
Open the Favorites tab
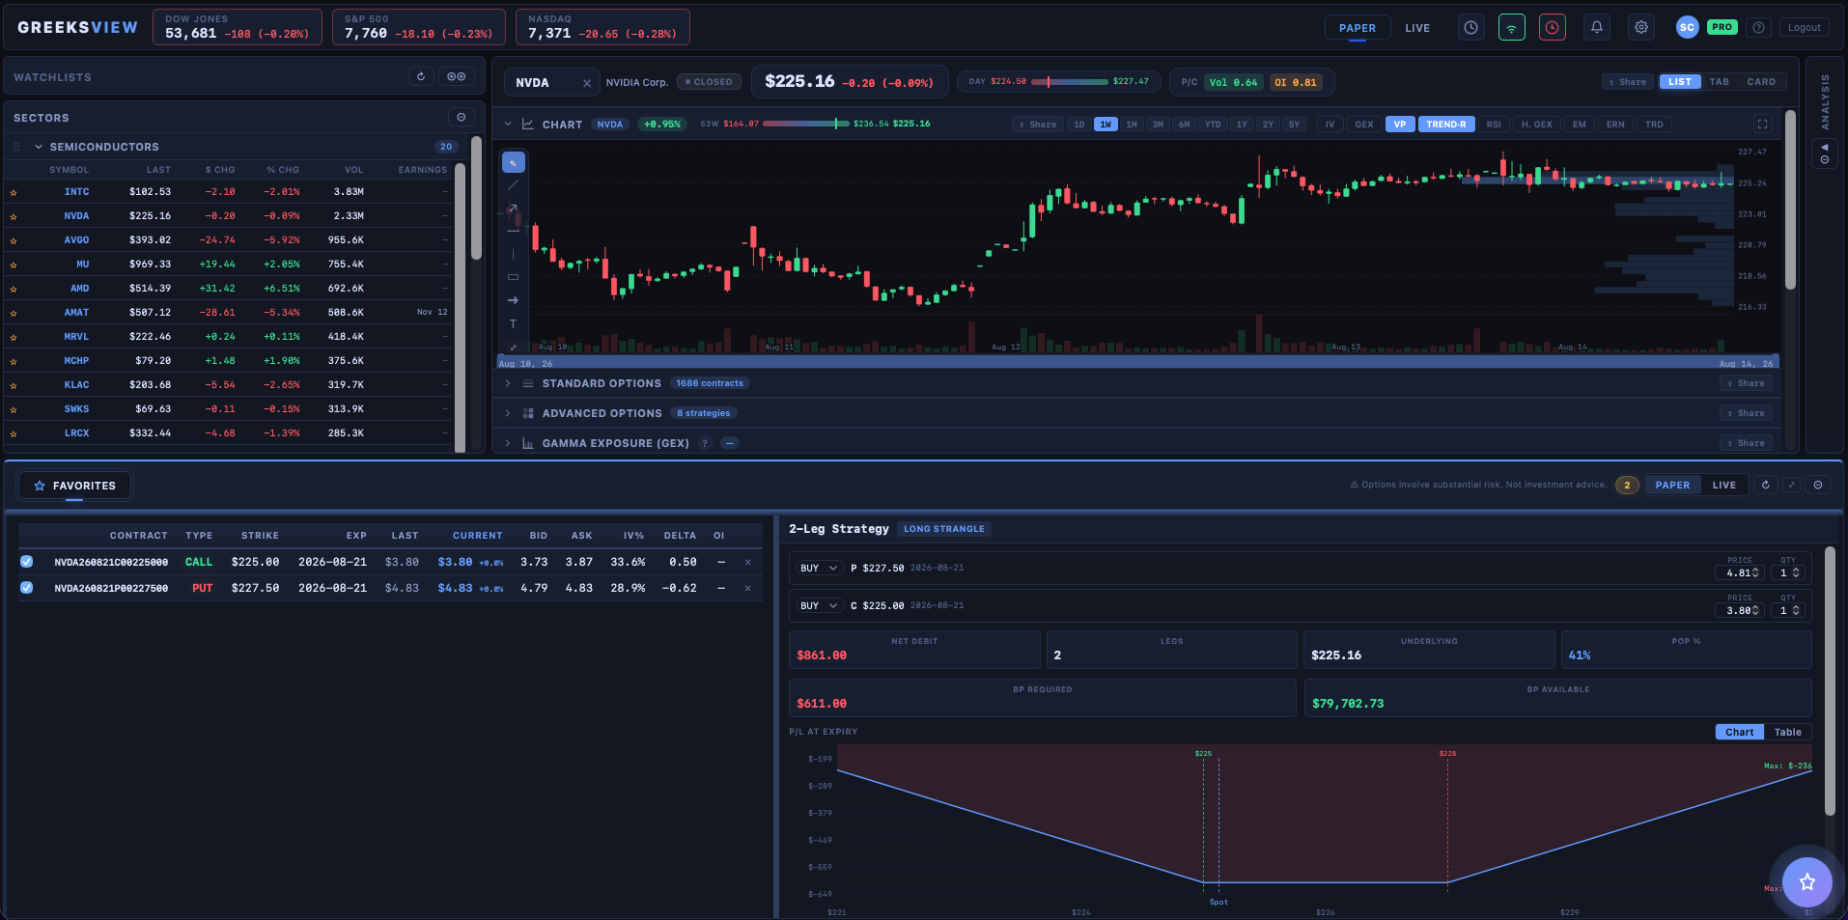pos(74,486)
